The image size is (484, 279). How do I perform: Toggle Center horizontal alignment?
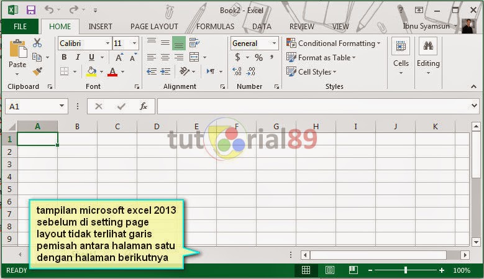(x=165, y=57)
